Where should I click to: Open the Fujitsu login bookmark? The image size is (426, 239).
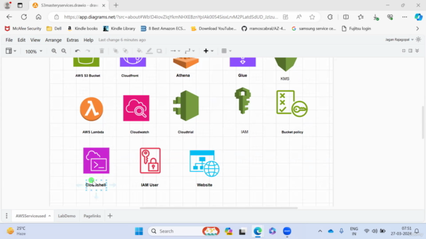tap(356, 29)
